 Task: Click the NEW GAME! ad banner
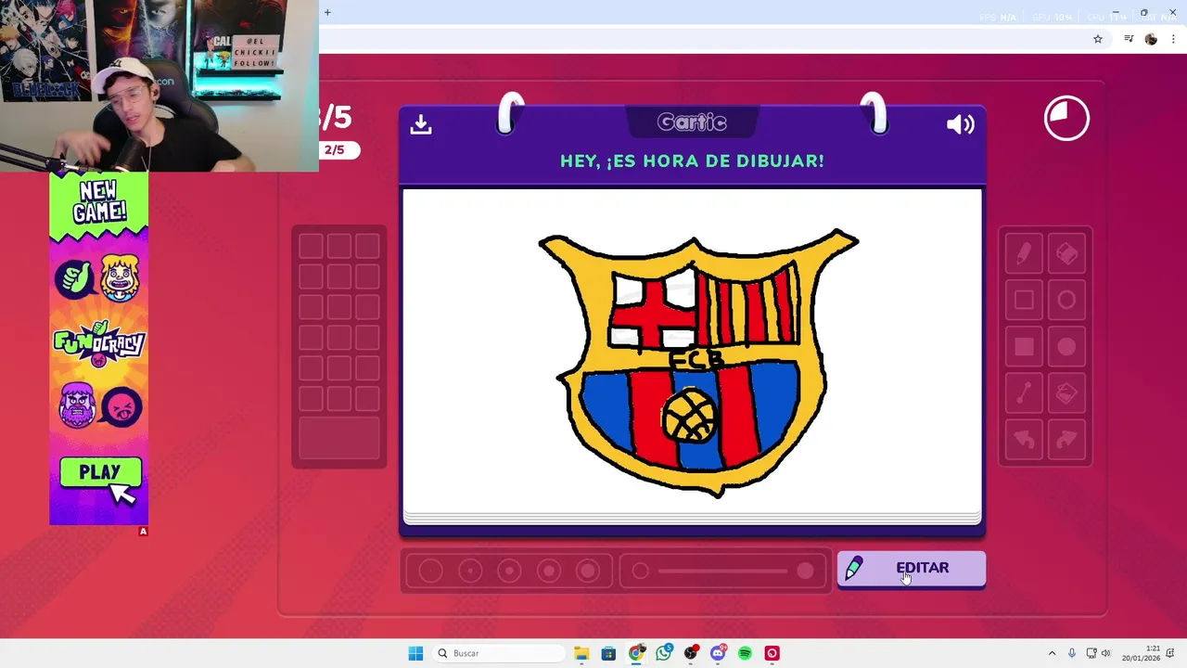tap(99, 201)
